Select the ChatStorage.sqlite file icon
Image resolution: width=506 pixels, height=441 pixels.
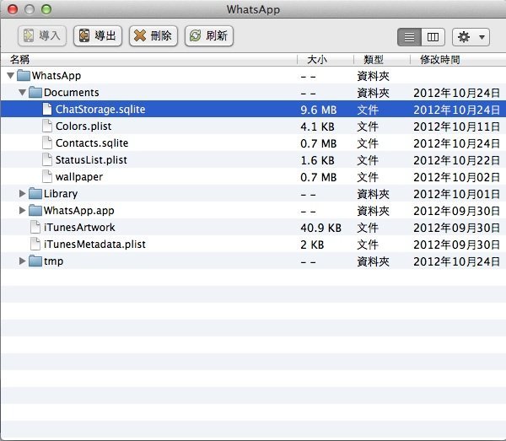pos(47,110)
